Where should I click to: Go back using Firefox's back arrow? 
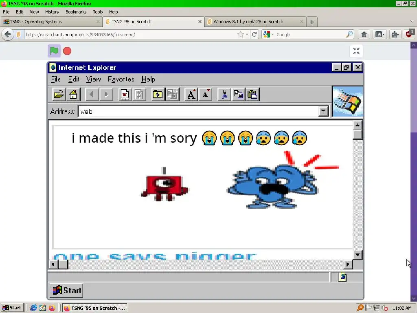tap(8, 34)
